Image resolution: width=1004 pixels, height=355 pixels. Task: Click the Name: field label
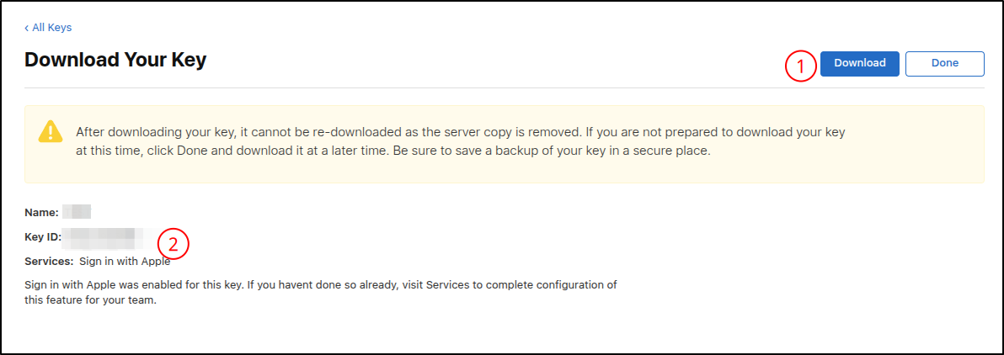pos(41,213)
